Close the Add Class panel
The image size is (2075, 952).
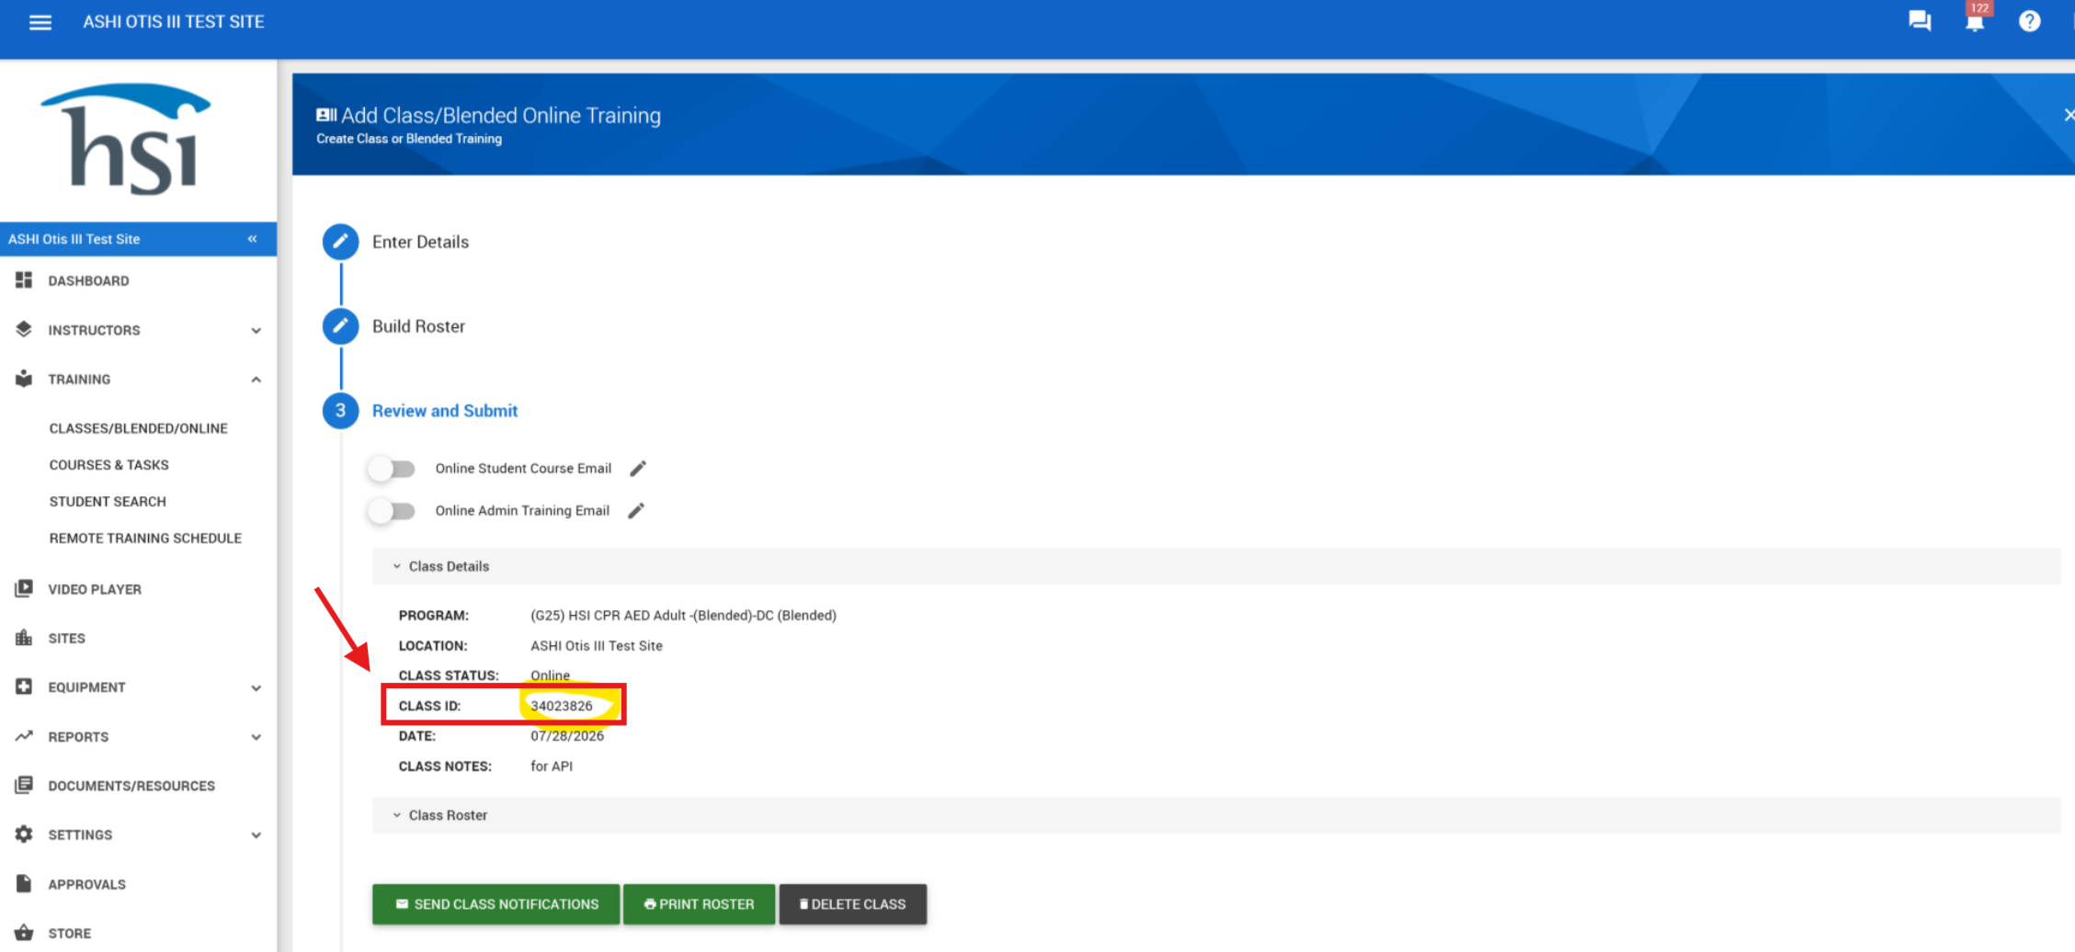[2068, 115]
